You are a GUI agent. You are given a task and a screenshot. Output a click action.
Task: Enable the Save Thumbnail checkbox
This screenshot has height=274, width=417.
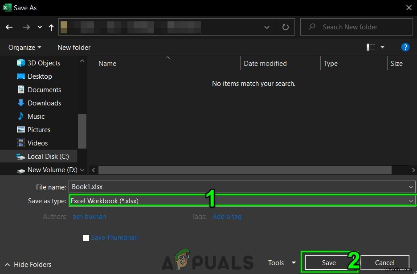point(86,238)
